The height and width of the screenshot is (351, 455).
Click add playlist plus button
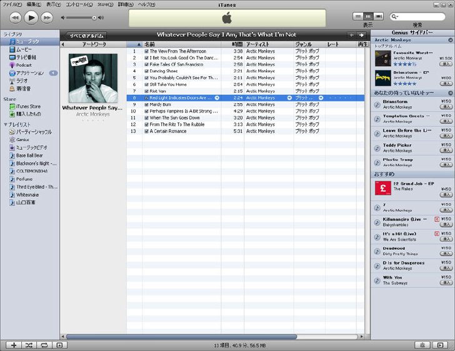coord(14,345)
